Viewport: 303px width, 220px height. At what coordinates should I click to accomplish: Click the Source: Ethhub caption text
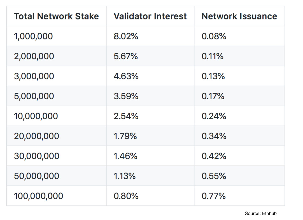(261, 214)
